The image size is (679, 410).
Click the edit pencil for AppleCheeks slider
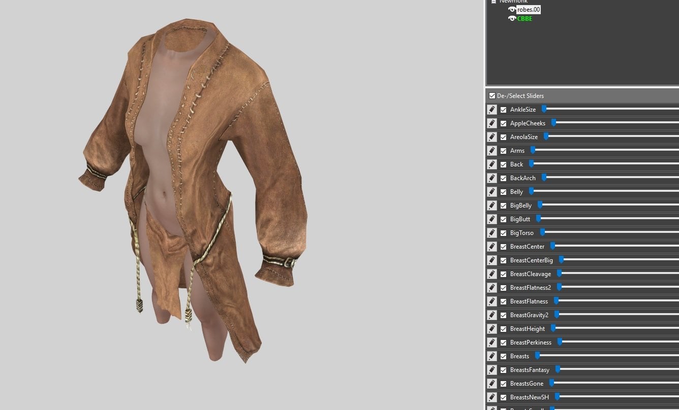tap(491, 123)
